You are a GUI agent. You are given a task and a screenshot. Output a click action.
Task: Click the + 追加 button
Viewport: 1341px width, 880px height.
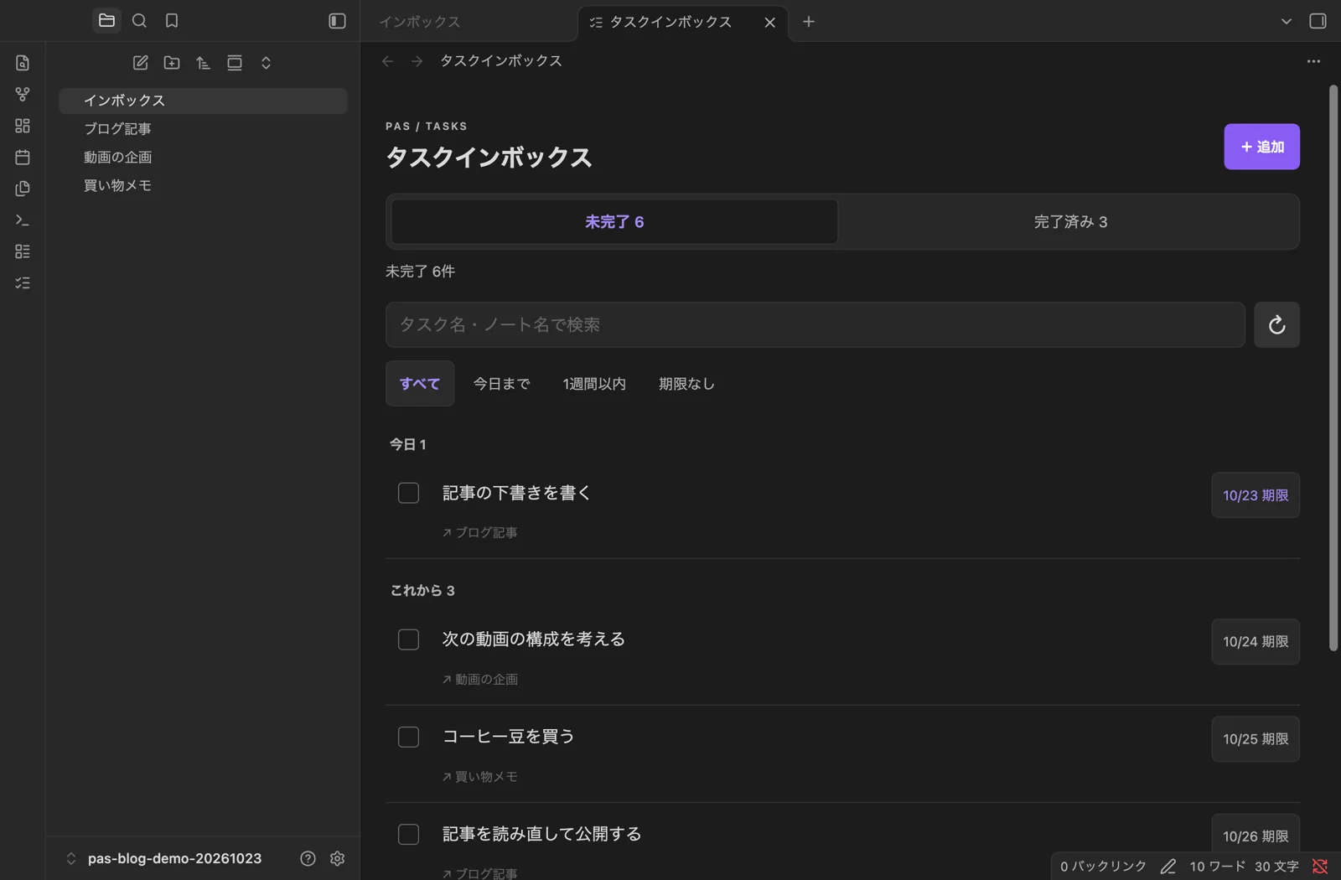pos(1261,147)
